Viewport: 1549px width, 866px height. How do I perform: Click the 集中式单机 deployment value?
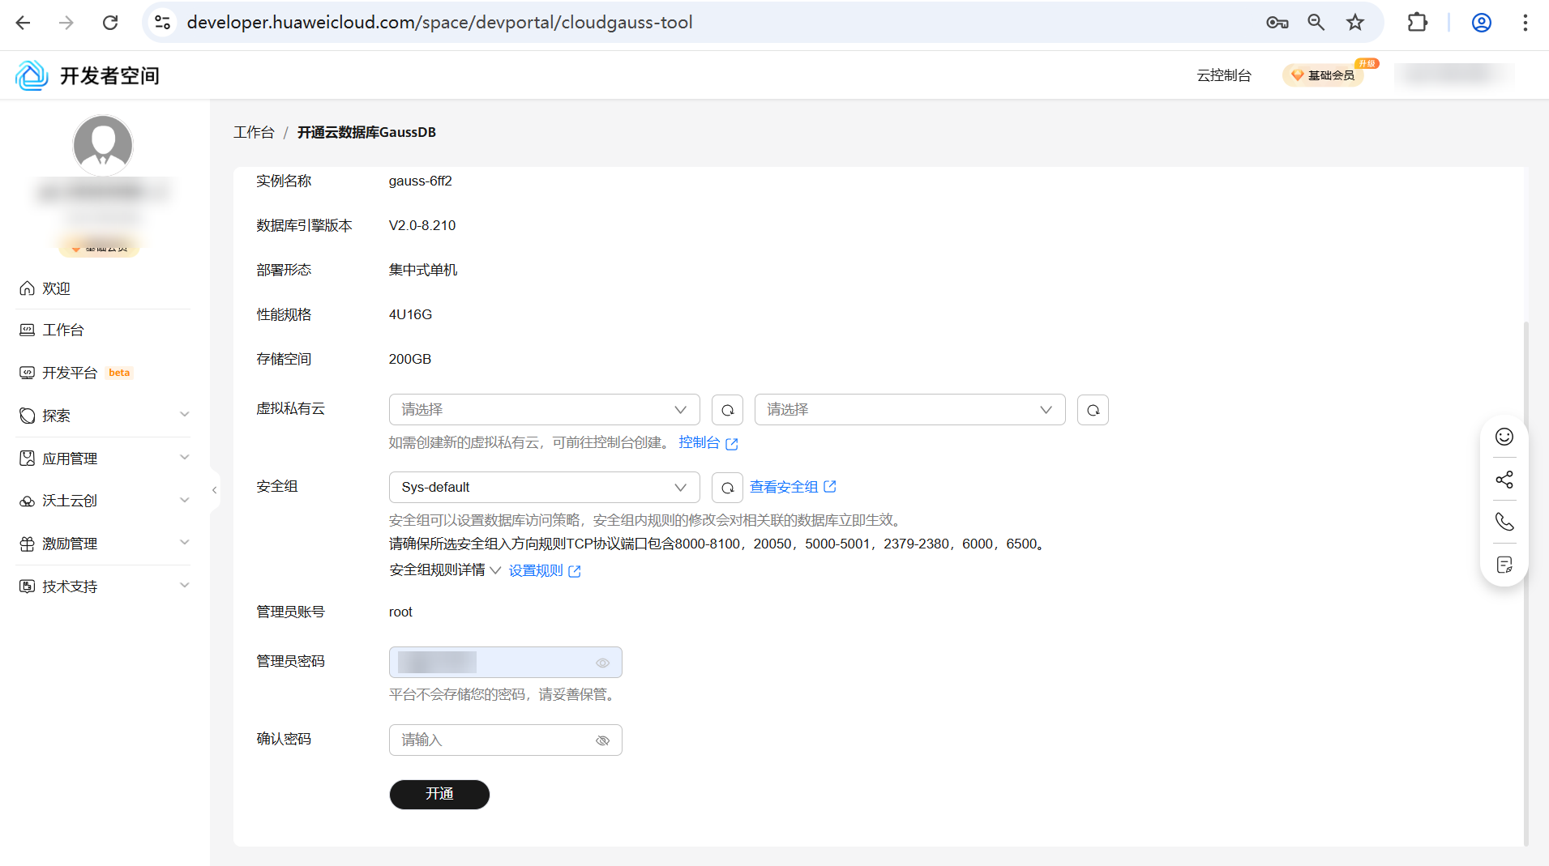[x=423, y=271]
